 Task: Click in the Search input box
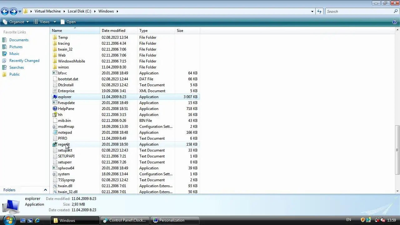(359, 11)
